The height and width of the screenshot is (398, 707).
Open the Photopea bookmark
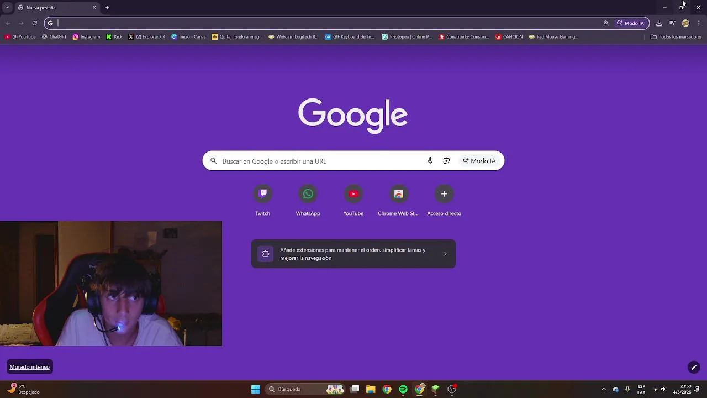pyautogui.click(x=407, y=37)
